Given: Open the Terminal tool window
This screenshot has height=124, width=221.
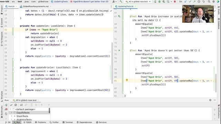Looking at the screenshot, I should [67, 122].
